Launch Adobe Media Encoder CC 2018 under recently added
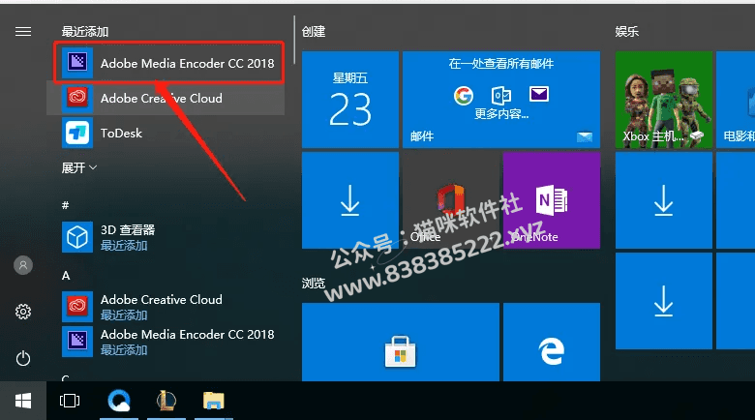 tap(168, 63)
